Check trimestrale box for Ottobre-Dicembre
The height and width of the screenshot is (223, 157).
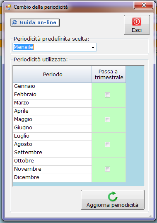(107, 170)
